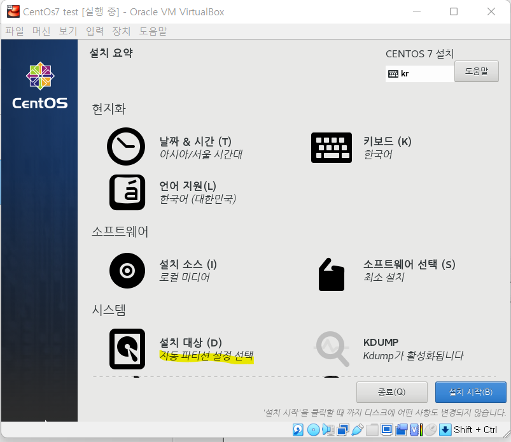Click the 한국어 text under 키보드 (K)
Viewport: 511px width, 442px height.
[378, 154]
